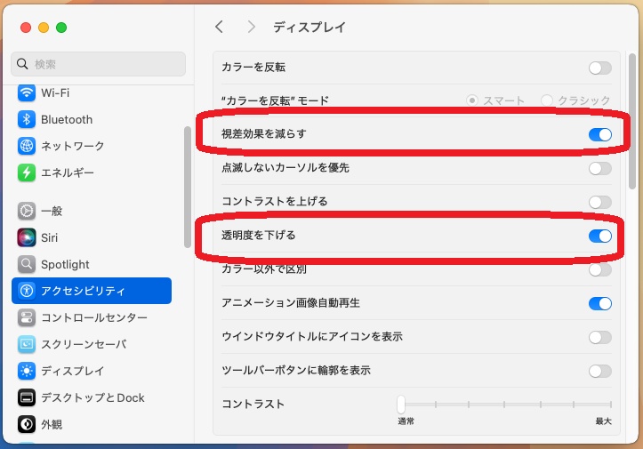The width and height of the screenshot is (643, 449).
Task: Select the スマート radio button
Action: [472, 100]
